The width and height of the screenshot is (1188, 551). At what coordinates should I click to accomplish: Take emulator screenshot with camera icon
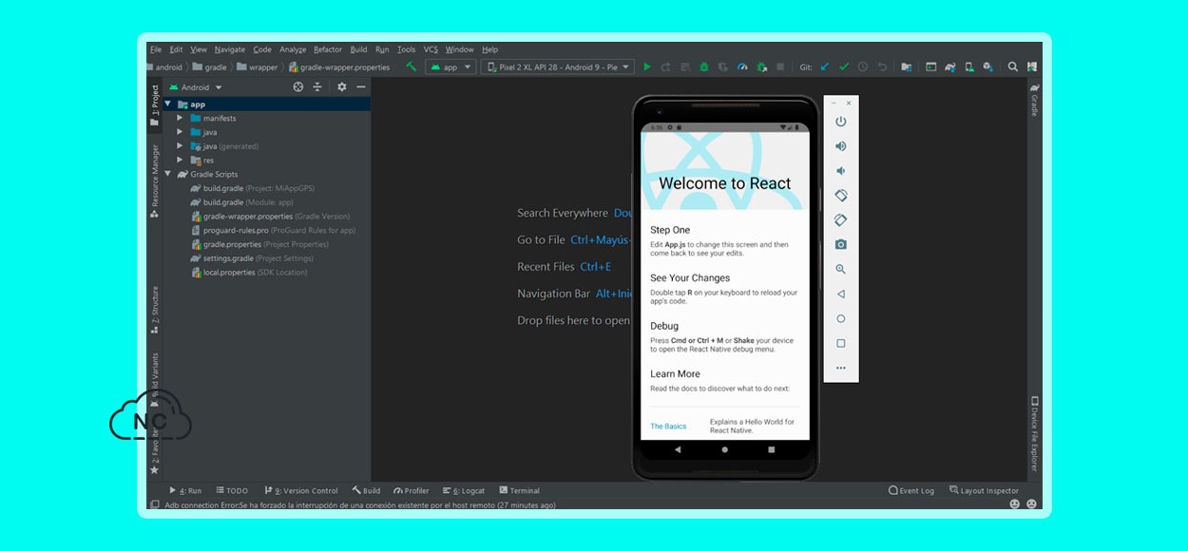840,245
